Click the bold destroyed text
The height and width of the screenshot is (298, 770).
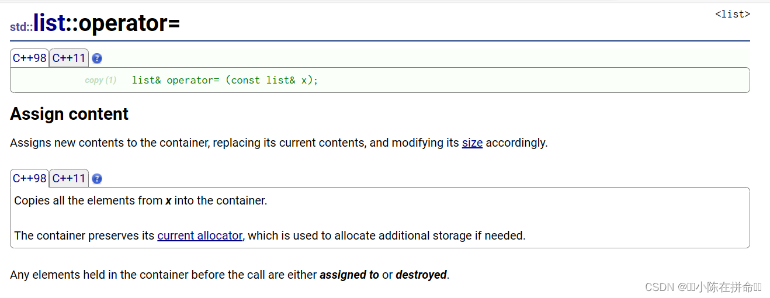(421, 275)
